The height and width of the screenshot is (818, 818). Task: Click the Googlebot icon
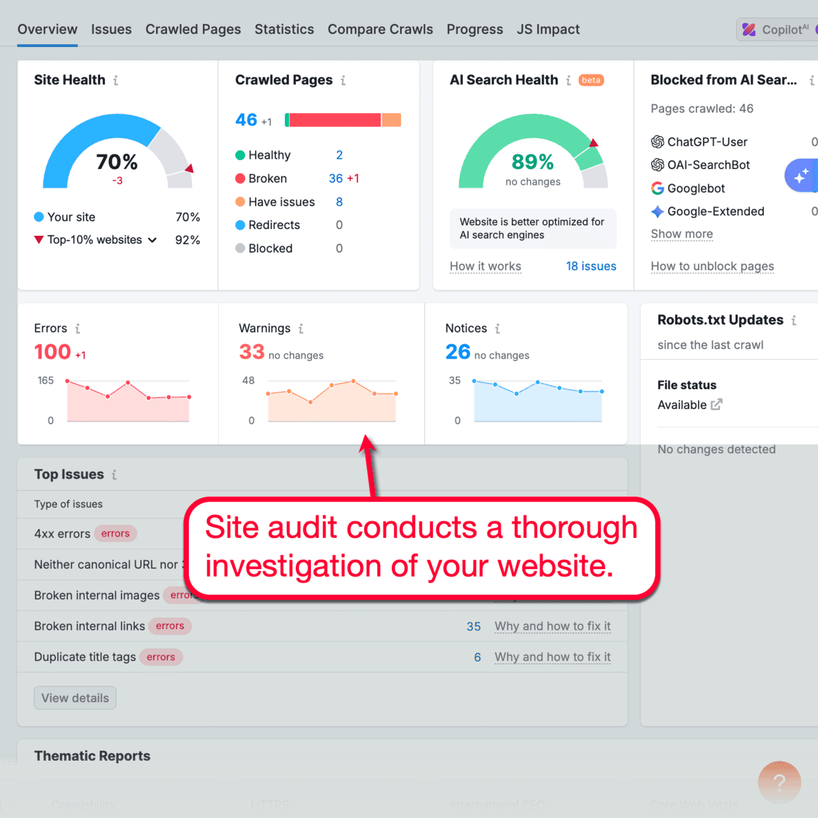tap(657, 188)
